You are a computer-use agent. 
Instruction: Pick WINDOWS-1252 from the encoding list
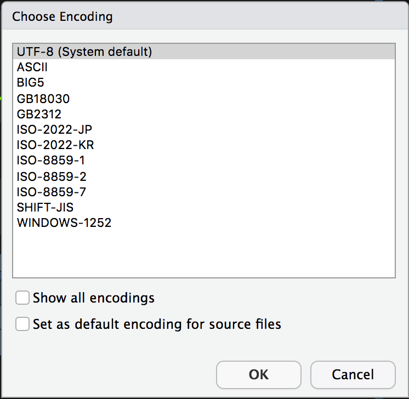pos(64,223)
